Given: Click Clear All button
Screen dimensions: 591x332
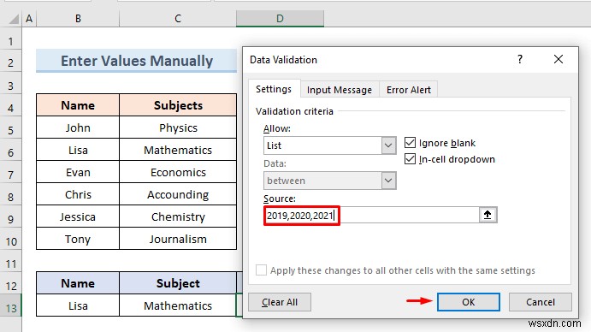Looking at the screenshot, I should [x=280, y=302].
